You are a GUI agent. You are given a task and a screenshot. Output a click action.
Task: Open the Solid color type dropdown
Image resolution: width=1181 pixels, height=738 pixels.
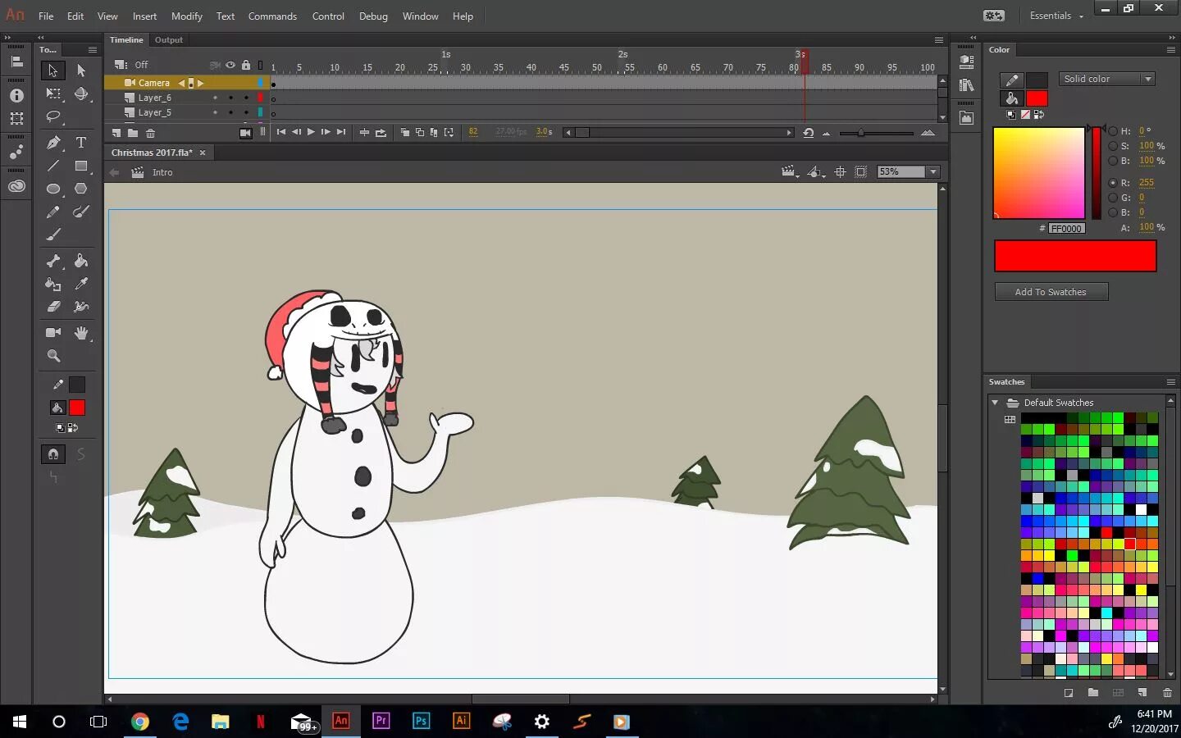tap(1106, 79)
